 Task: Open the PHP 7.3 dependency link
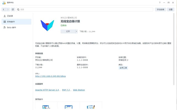pos(66,90)
